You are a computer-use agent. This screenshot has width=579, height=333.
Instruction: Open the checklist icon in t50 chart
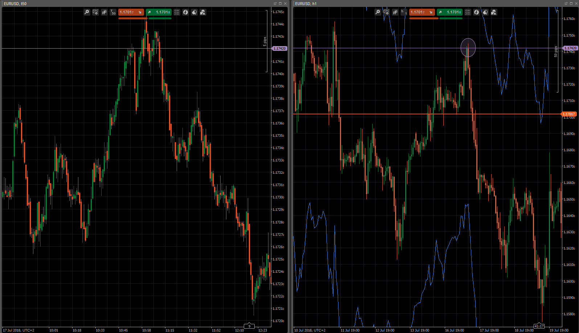pyautogui.click(x=177, y=12)
